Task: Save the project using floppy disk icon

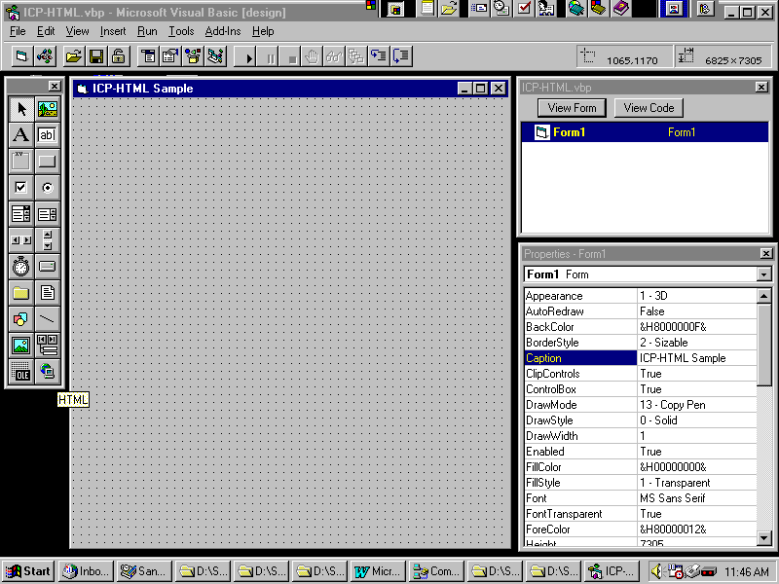Action: pos(96,57)
